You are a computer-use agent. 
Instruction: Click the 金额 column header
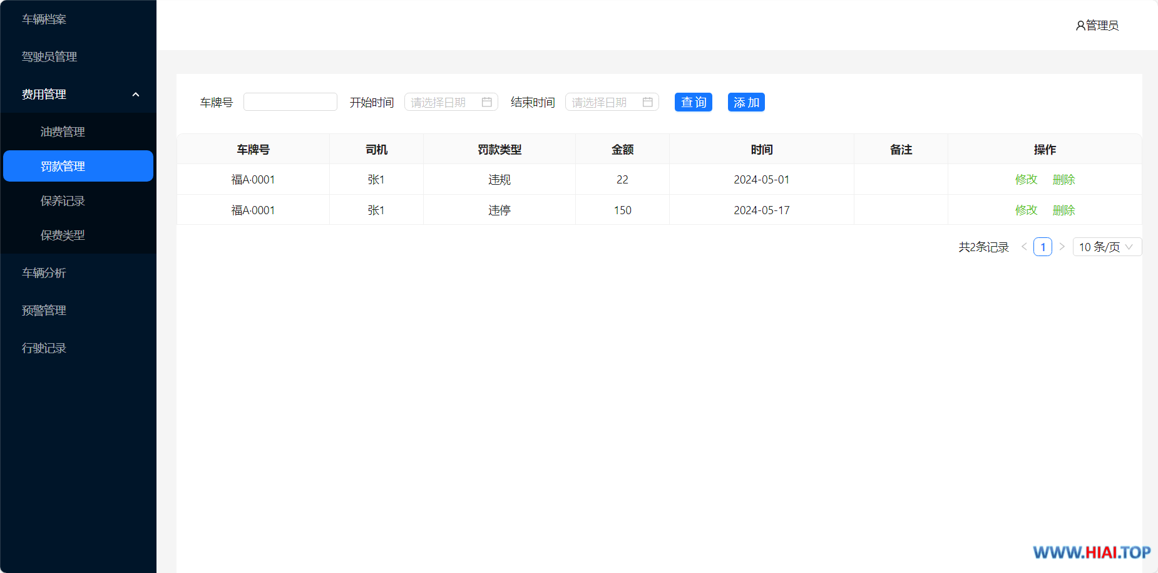[x=623, y=150]
